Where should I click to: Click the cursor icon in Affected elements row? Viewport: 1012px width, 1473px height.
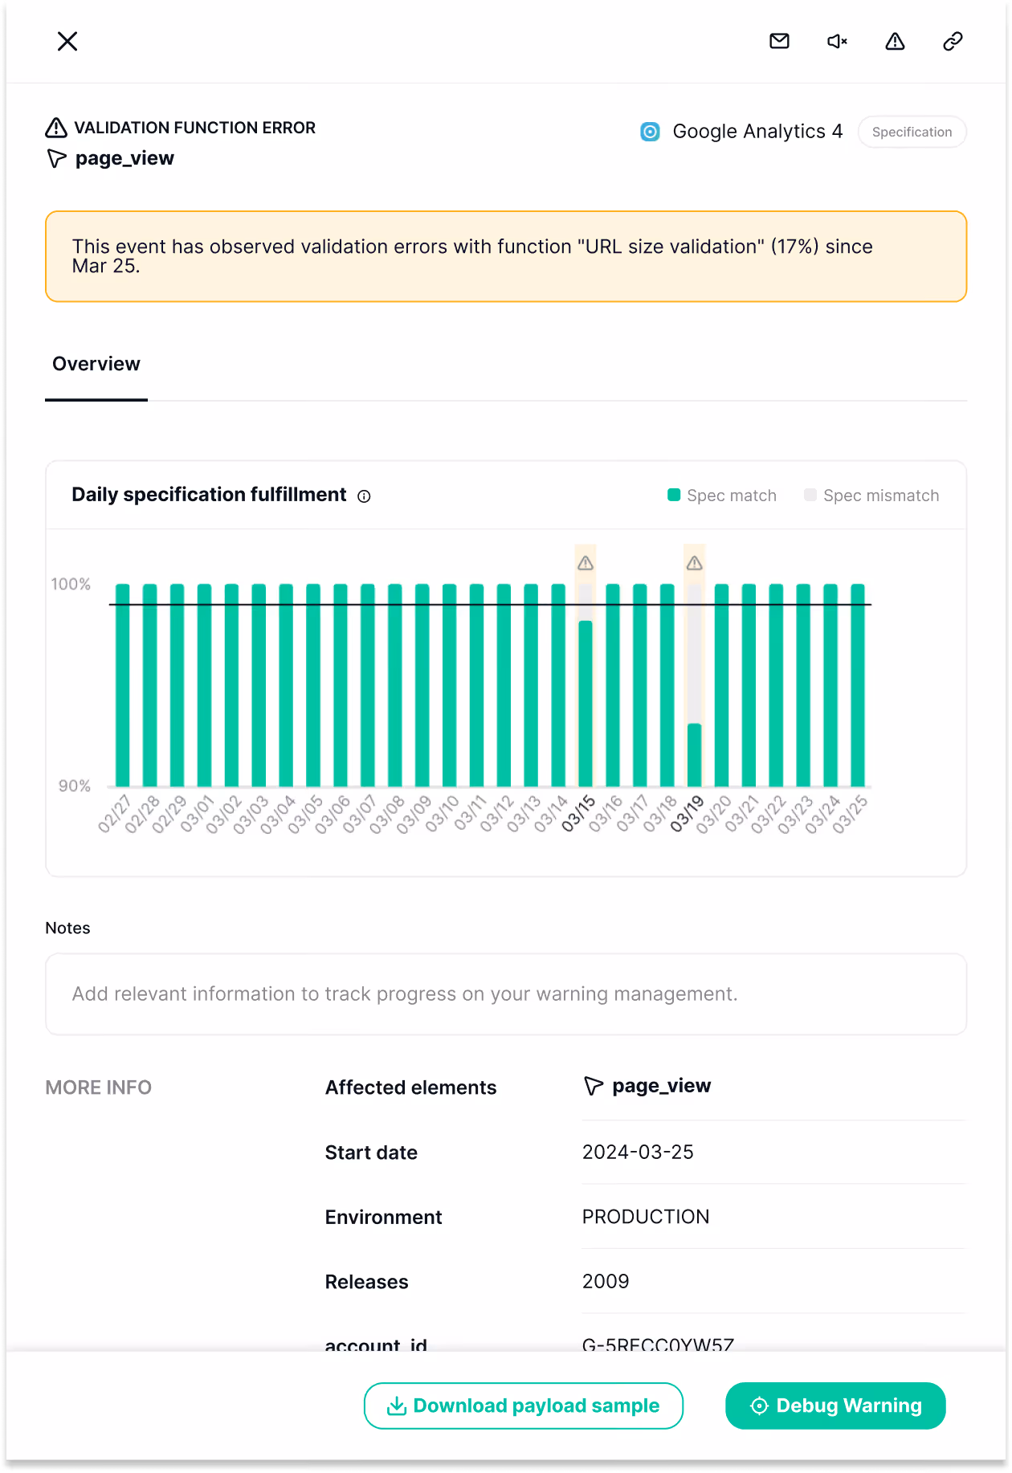[x=594, y=1087]
